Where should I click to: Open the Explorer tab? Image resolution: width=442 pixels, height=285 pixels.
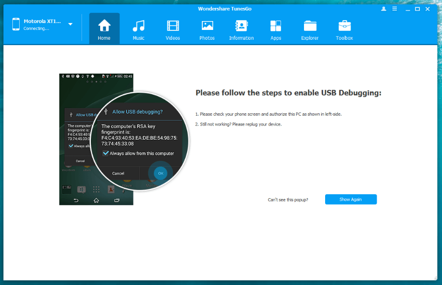tap(310, 29)
